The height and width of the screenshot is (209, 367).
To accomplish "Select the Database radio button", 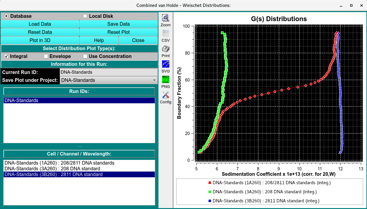I will 6,16.
